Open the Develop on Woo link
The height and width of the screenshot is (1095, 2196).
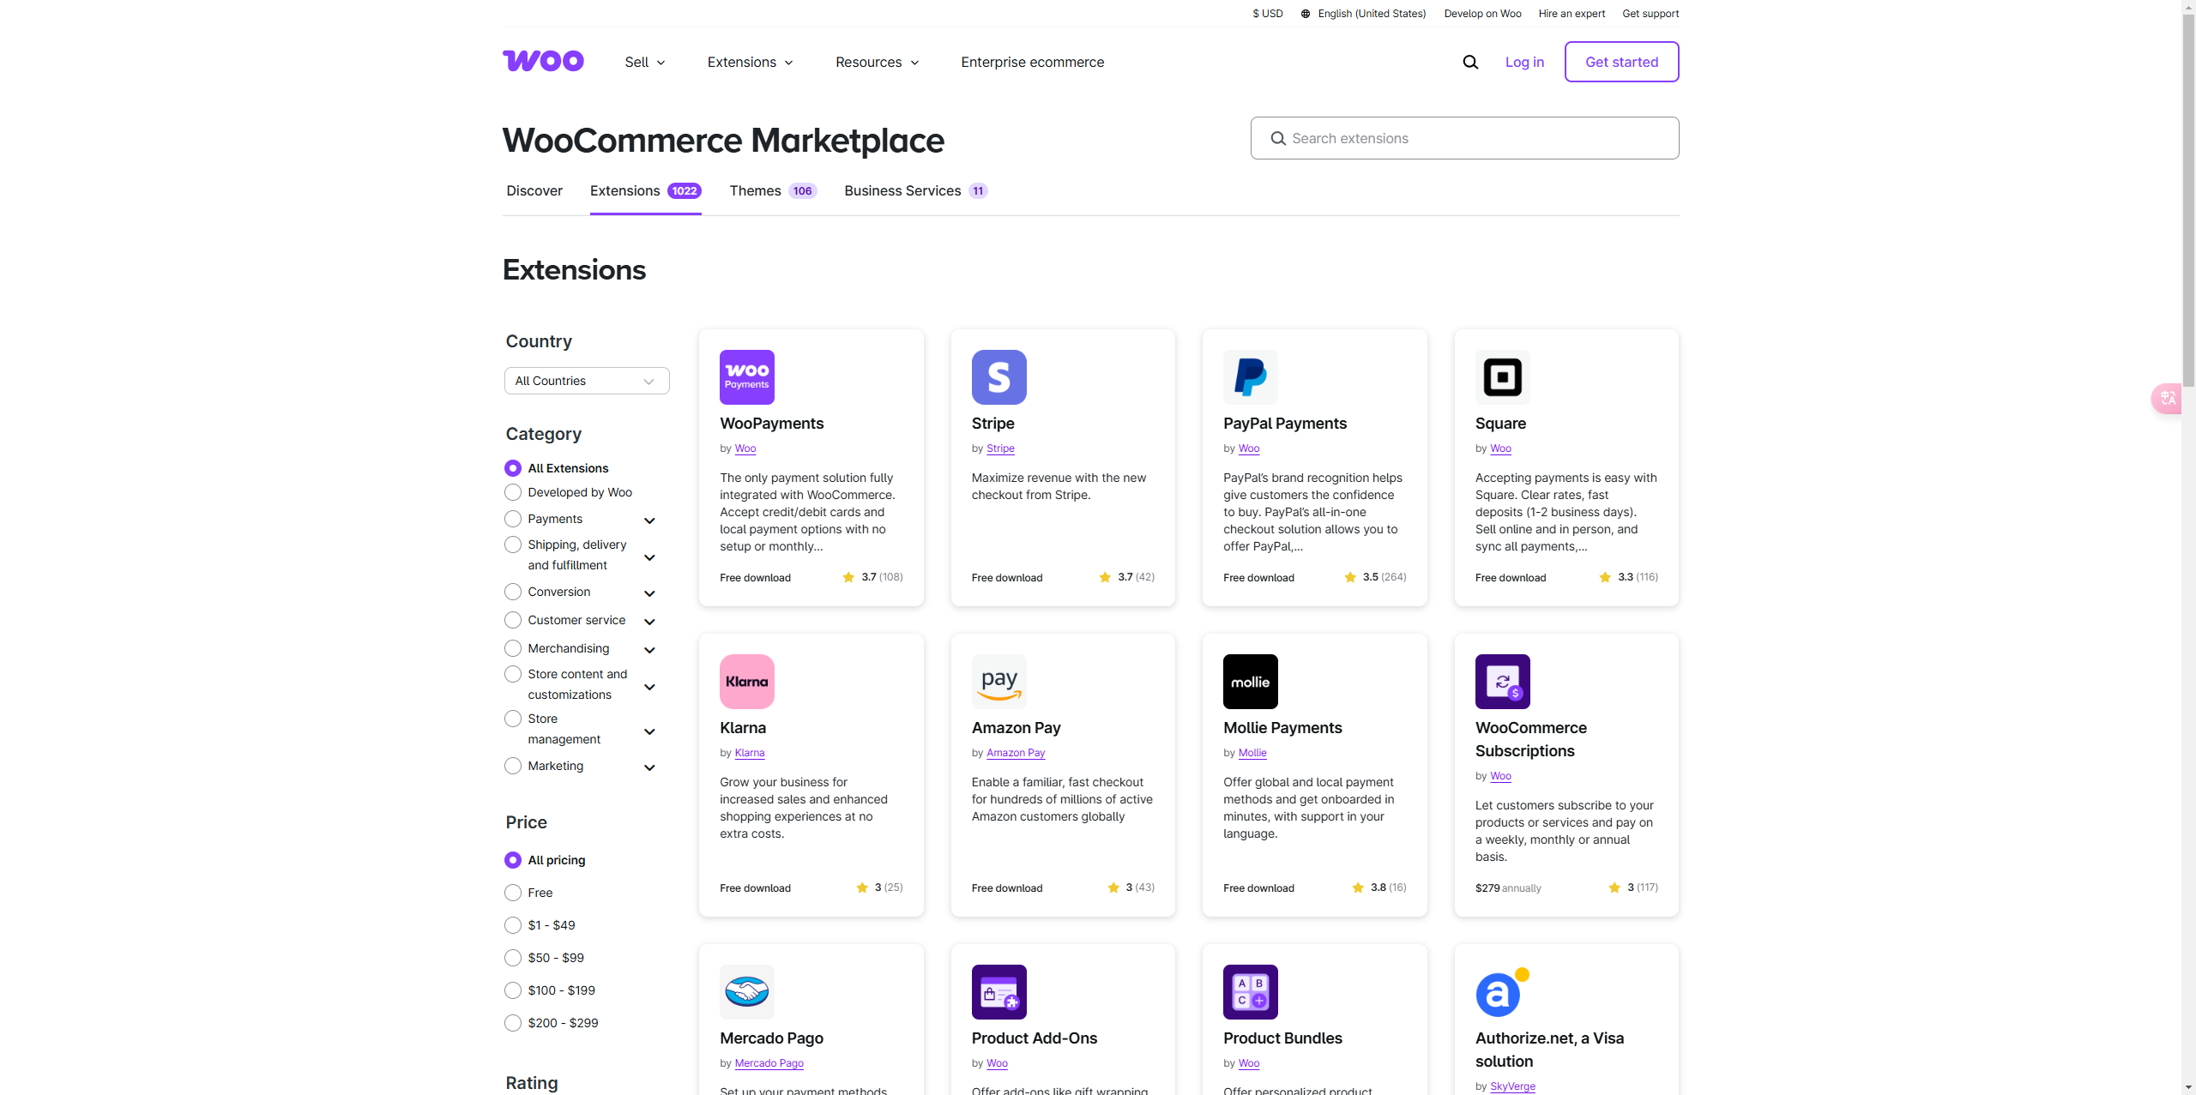pyautogui.click(x=1482, y=14)
